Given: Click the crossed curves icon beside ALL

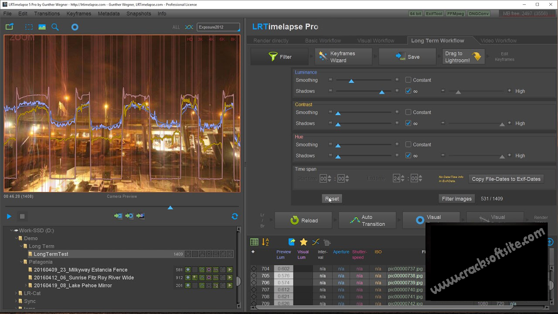Looking at the screenshot, I should (189, 27).
